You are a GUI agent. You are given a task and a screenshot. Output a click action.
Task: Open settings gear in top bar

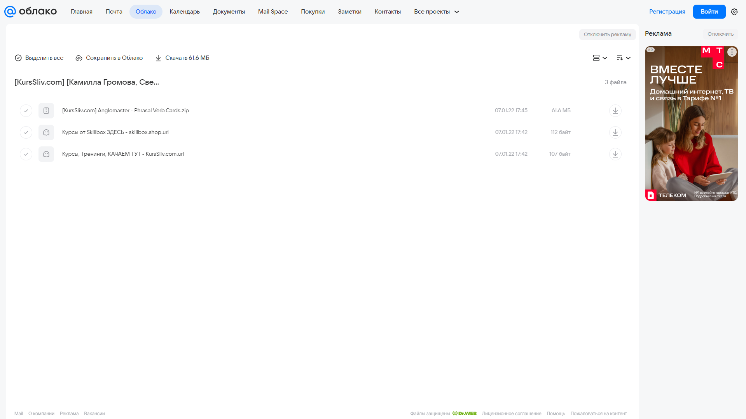(734, 12)
